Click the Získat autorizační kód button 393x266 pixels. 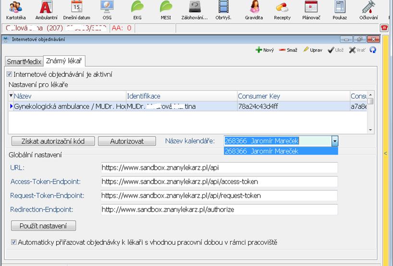point(53,141)
